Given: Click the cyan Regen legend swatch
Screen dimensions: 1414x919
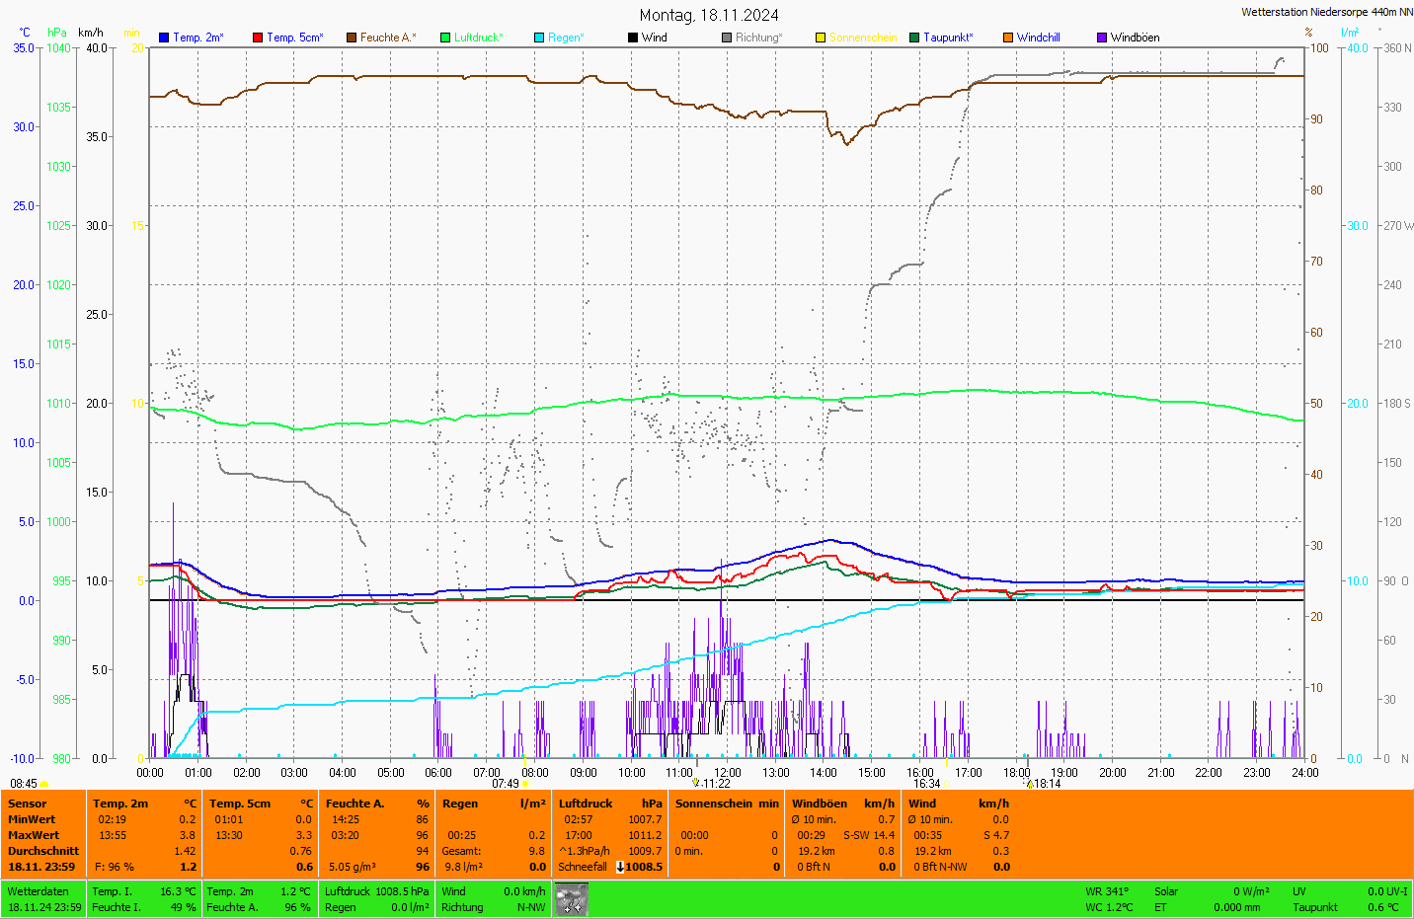Looking at the screenshot, I should 539,38.
